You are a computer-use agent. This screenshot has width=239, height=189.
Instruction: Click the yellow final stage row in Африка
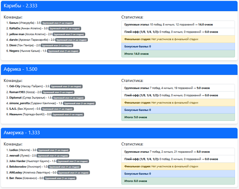(x=178, y=103)
